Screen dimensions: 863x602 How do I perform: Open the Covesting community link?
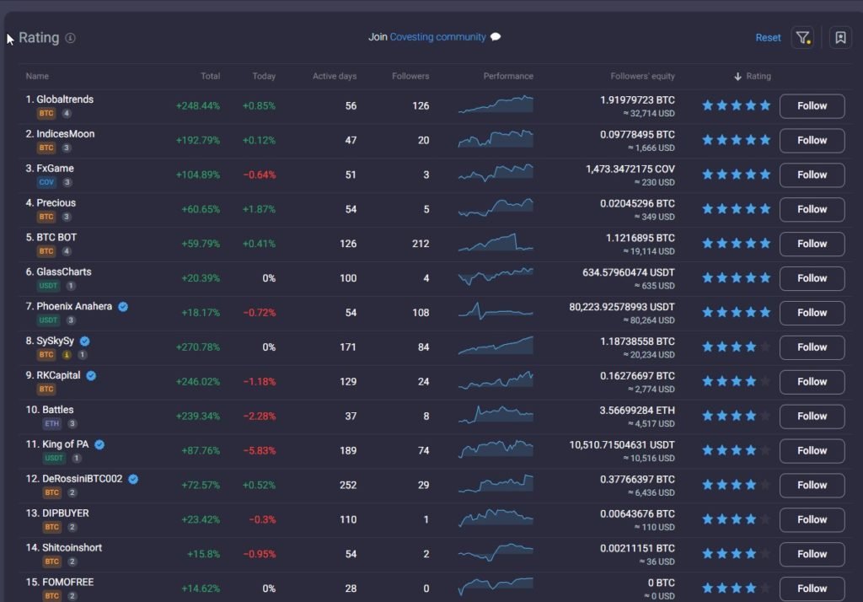coord(437,37)
